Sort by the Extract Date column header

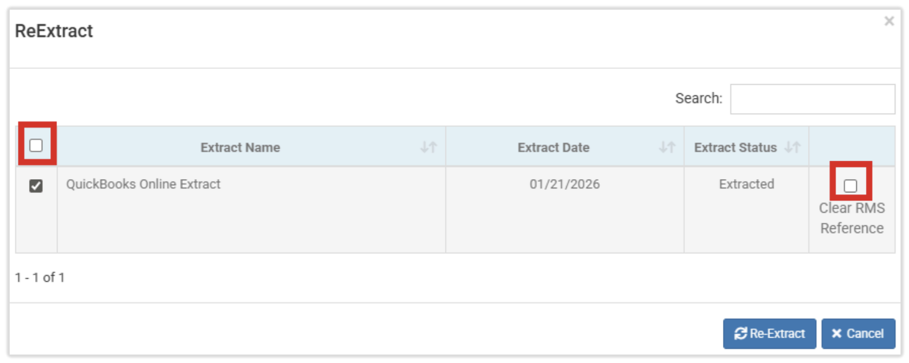tap(553, 148)
